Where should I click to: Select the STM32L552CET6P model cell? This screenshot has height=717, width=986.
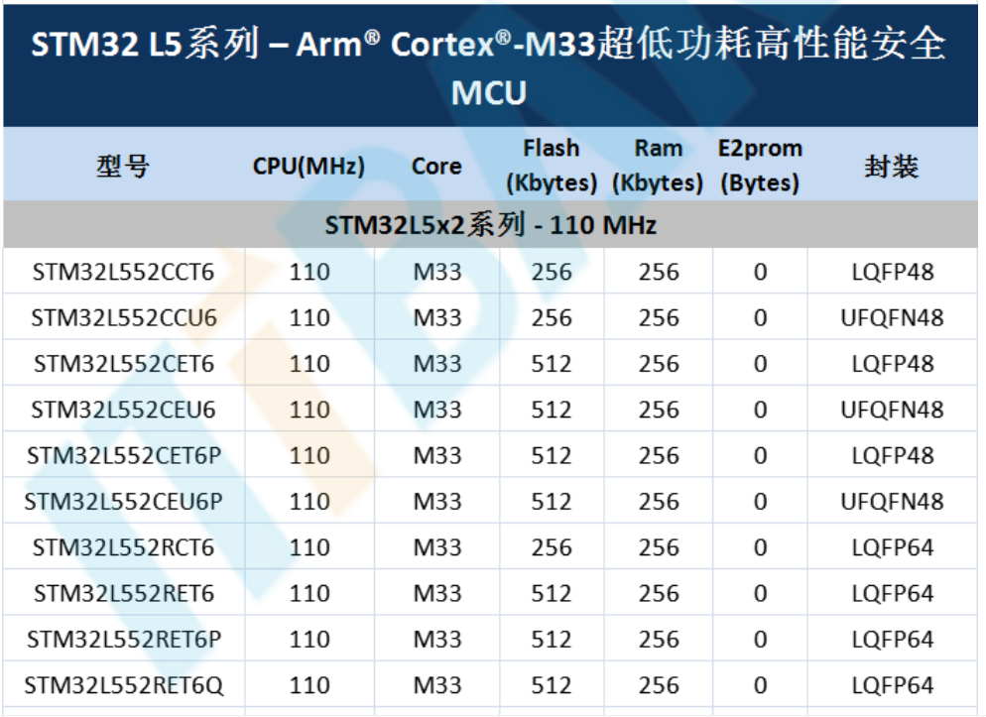[124, 455]
